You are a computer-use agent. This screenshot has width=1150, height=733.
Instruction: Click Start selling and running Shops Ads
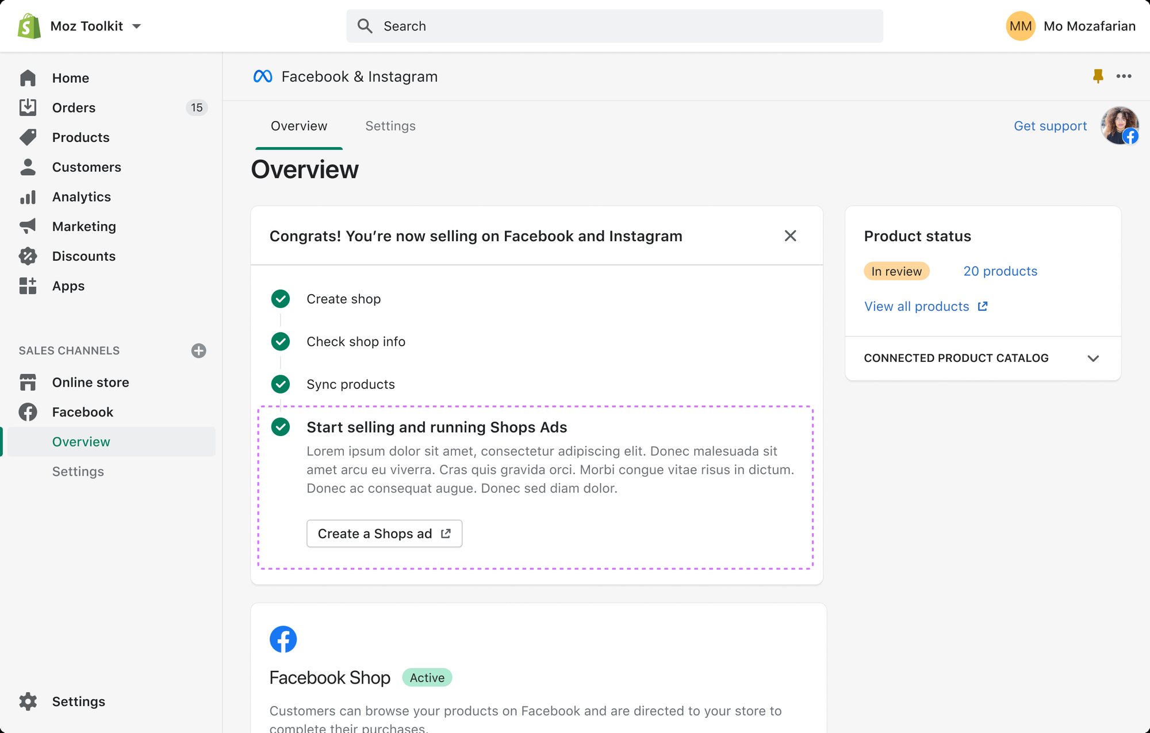(x=436, y=427)
